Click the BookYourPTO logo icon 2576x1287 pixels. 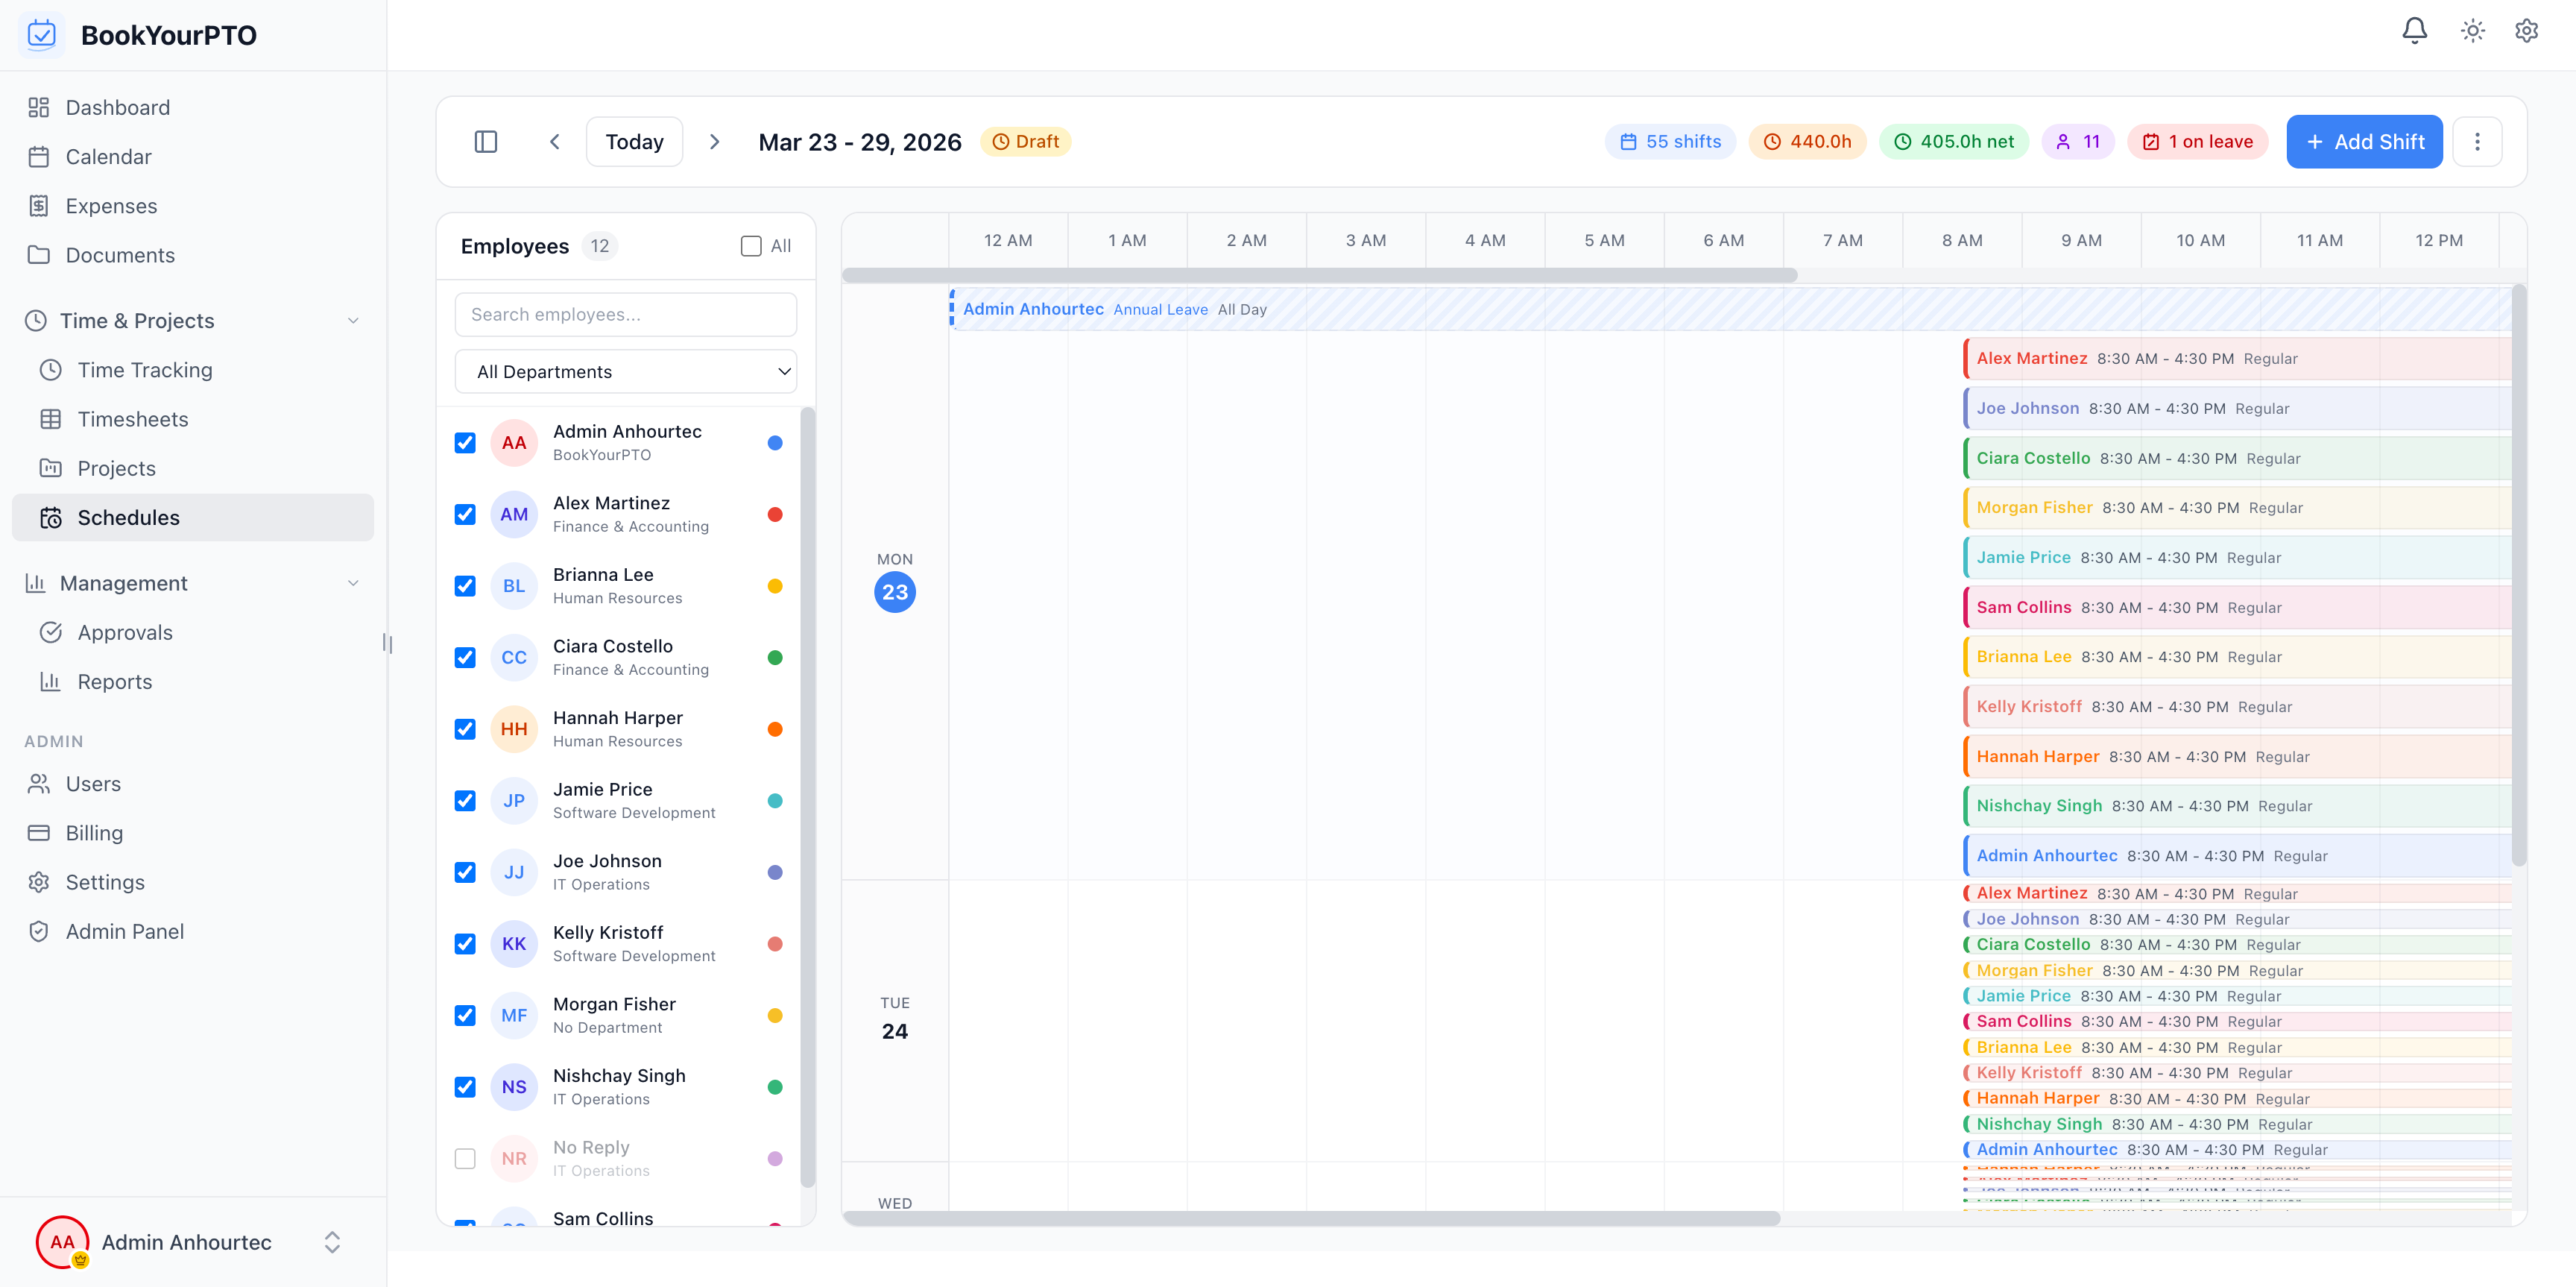pos(42,35)
